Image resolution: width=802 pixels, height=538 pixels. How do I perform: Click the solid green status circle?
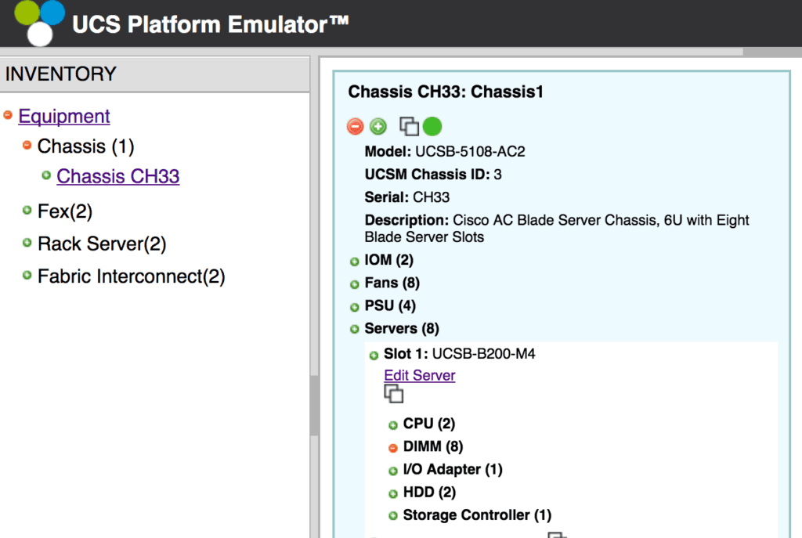click(x=432, y=126)
